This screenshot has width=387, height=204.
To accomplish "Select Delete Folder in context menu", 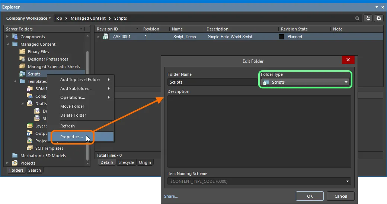I will pyautogui.click(x=80, y=115).
